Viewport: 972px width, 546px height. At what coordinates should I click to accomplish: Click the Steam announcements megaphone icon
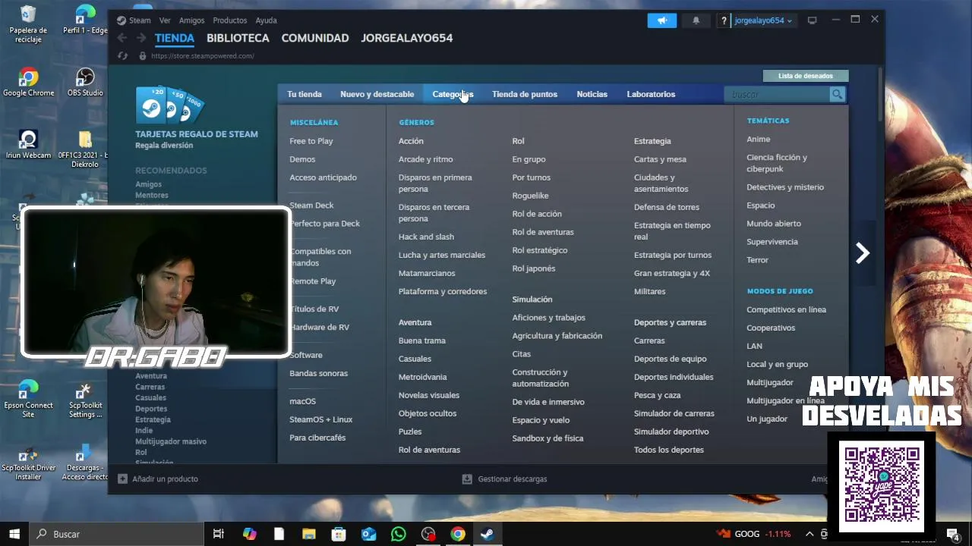pos(661,20)
